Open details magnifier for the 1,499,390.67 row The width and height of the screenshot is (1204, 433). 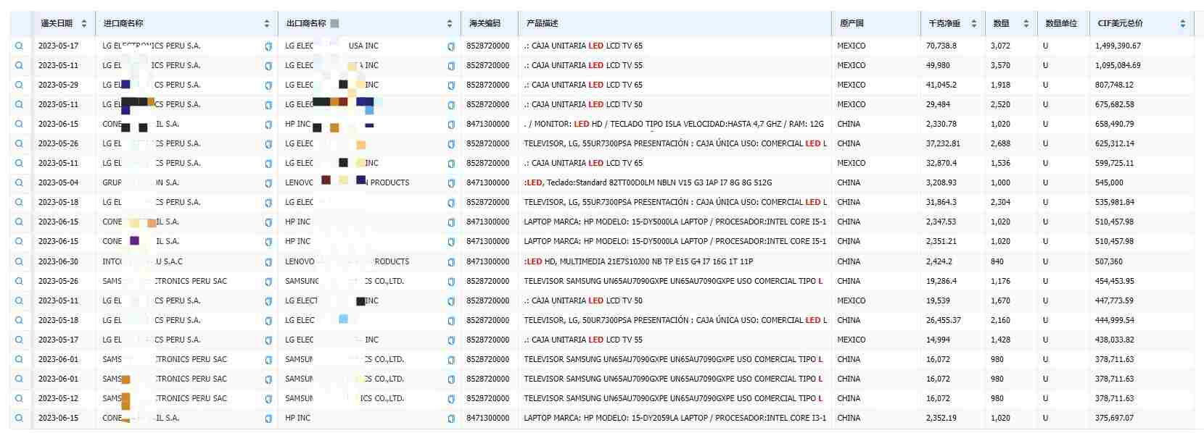coord(19,46)
